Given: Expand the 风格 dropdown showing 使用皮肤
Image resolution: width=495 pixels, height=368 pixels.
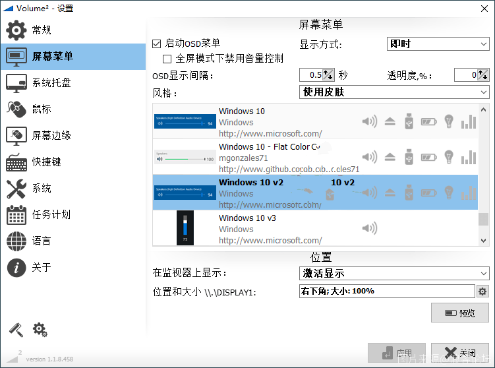Looking at the screenshot, I should click(394, 92).
